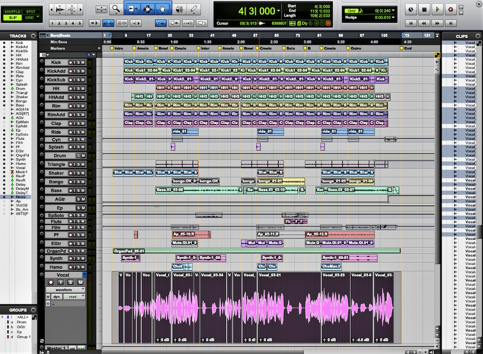Select Shuffle edit mode
Viewport: 483px width, 354px height.
coord(12,11)
